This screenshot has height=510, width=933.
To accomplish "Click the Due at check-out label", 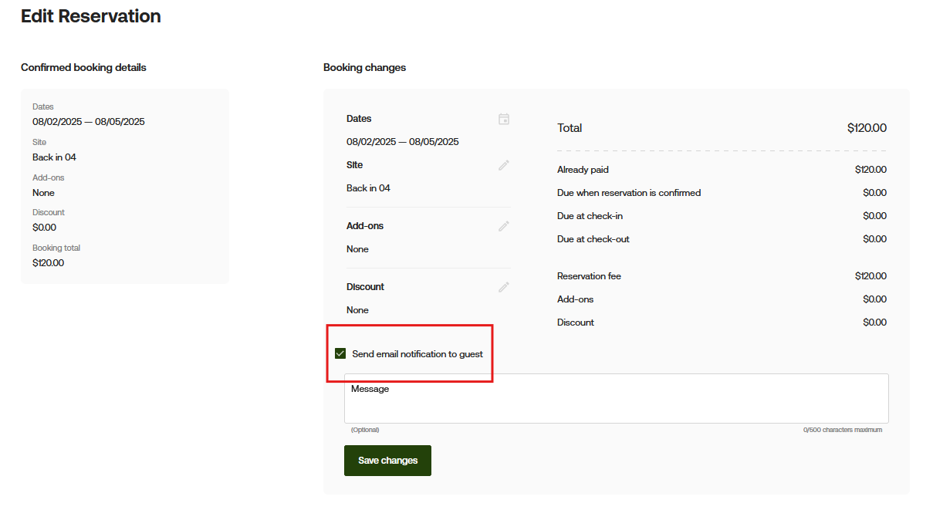I will [593, 239].
